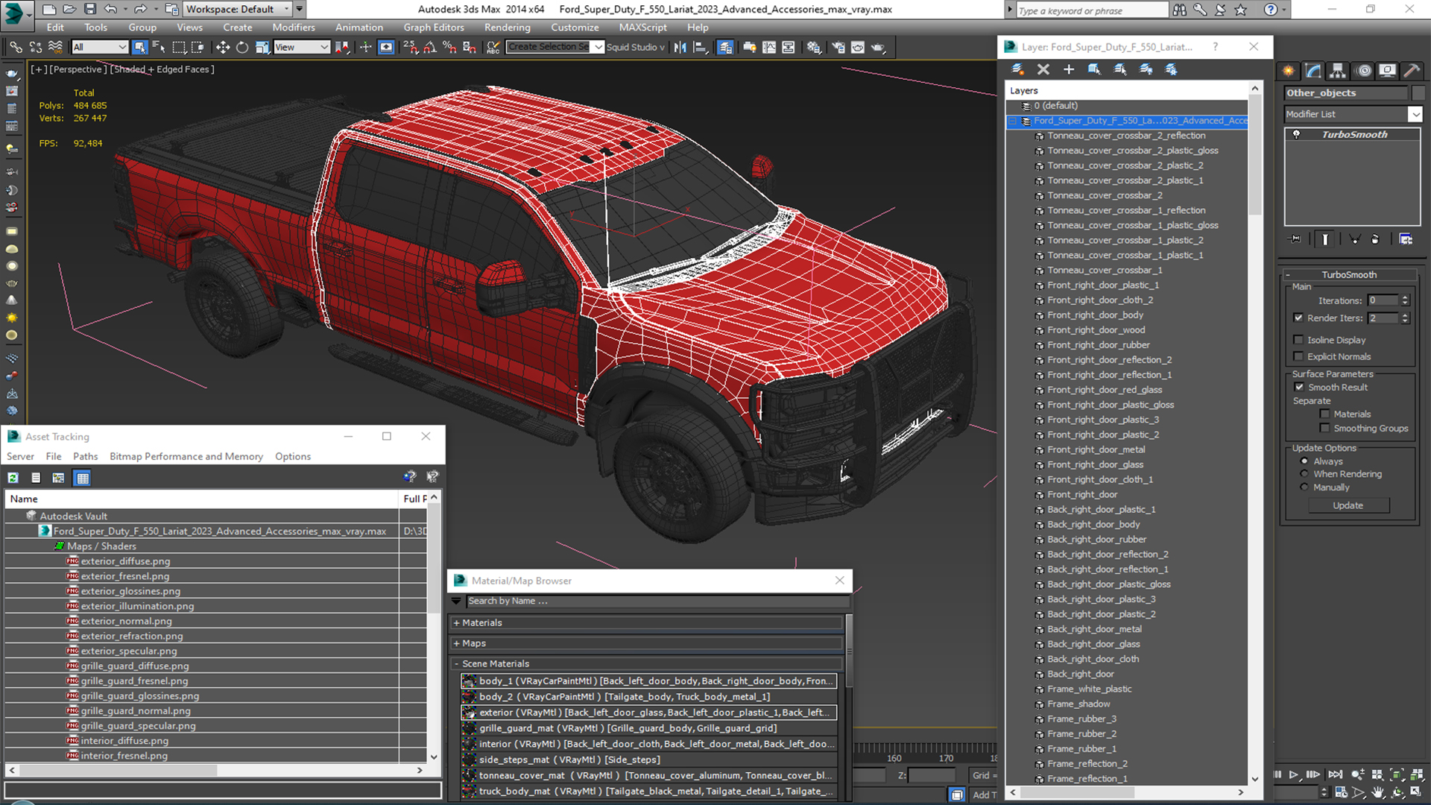The height and width of the screenshot is (805, 1431).
Task: Expand the Maps section in Material Browser
Action: point(456,643)
